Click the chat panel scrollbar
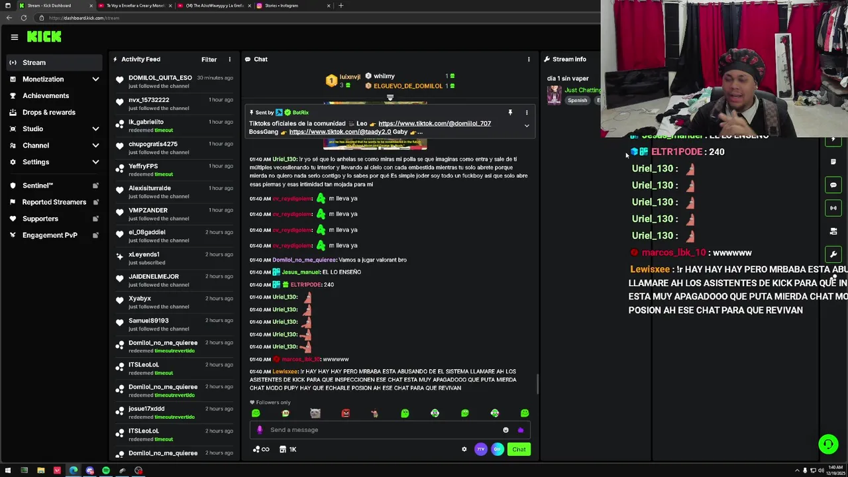This screenshot has height=477, width=848. coord(537,383)
